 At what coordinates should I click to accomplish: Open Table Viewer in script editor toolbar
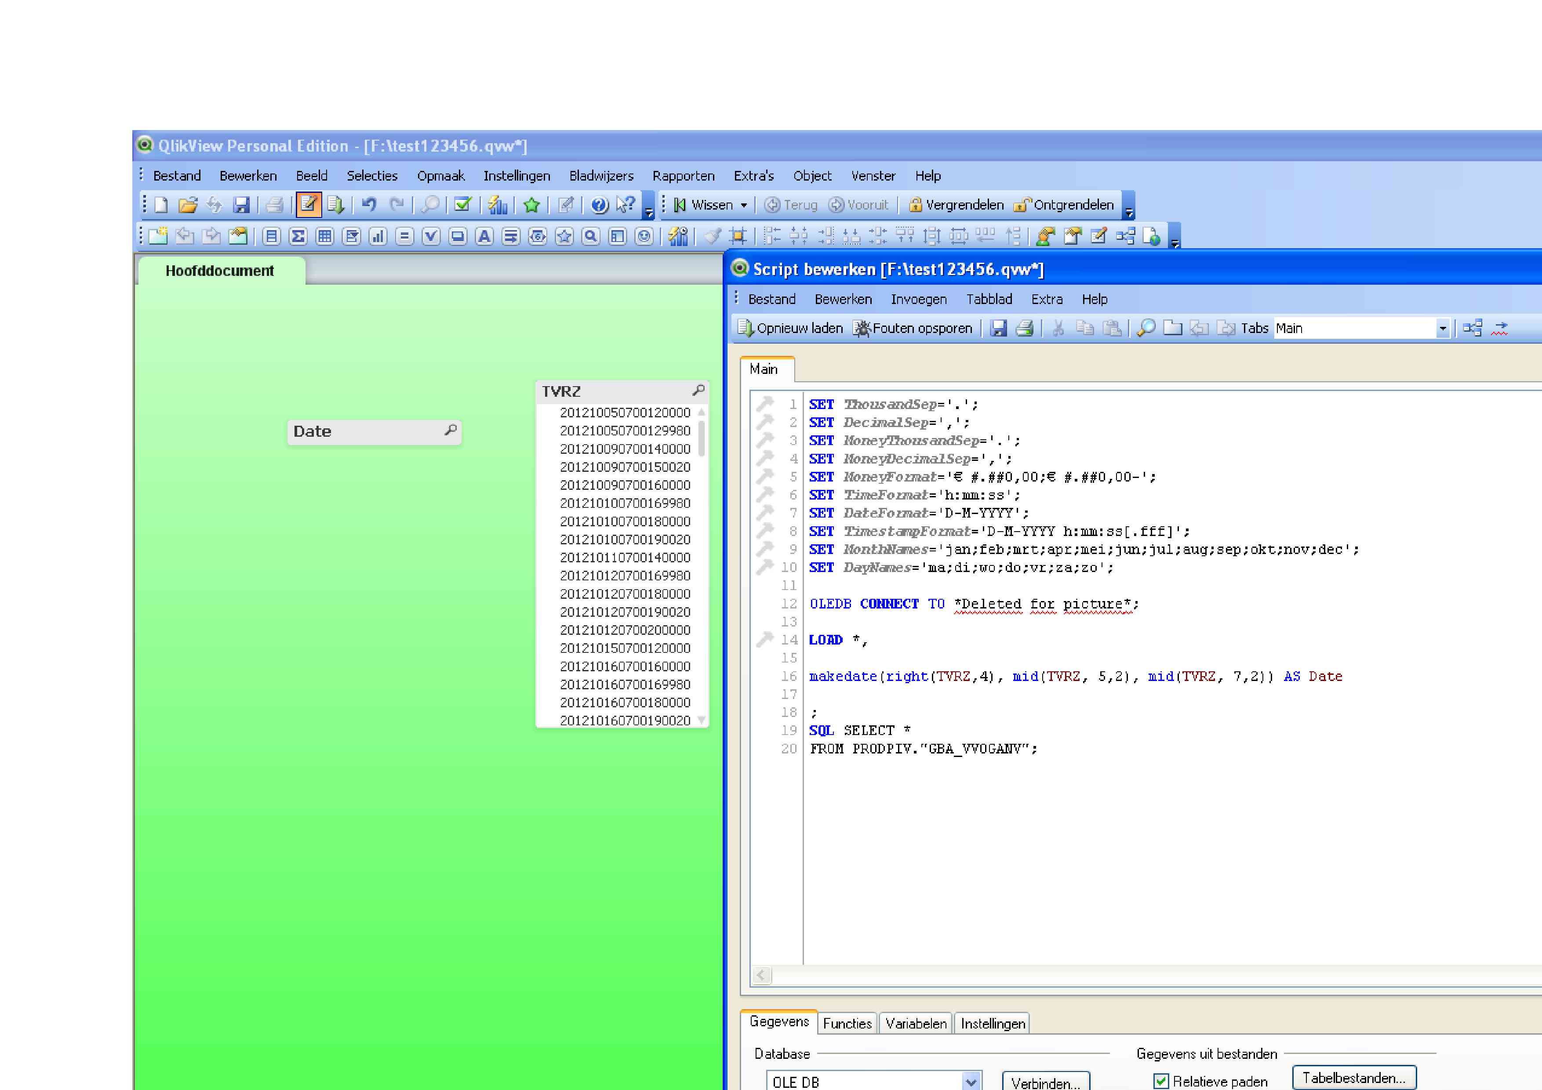(1472, 328)
